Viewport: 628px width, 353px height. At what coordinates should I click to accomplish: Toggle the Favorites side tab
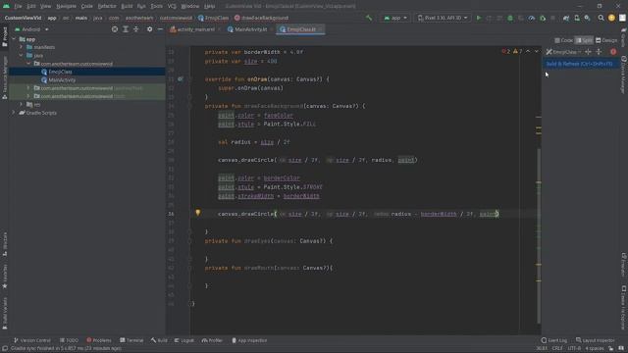4,277
